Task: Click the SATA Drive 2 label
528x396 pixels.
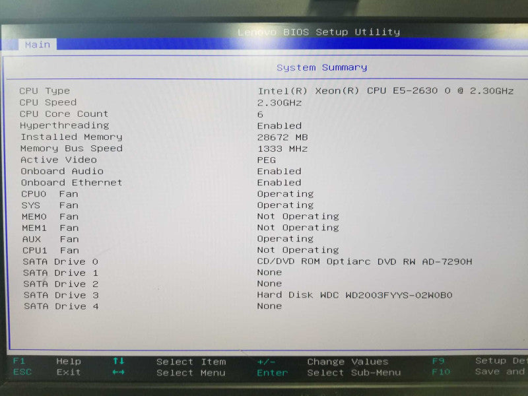Action: pos(61,284)
